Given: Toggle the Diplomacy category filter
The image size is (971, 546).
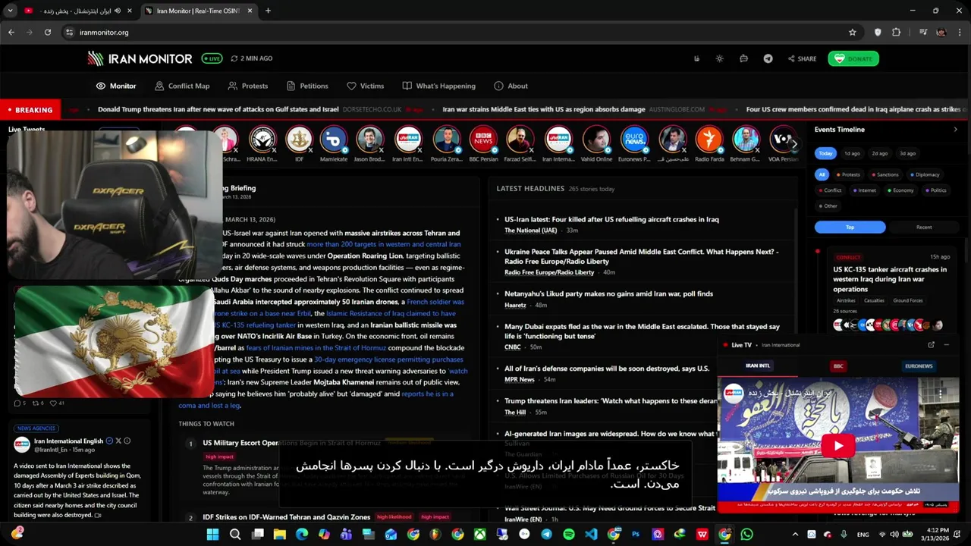Looking at the screenshot, I should tap(925, 174).
